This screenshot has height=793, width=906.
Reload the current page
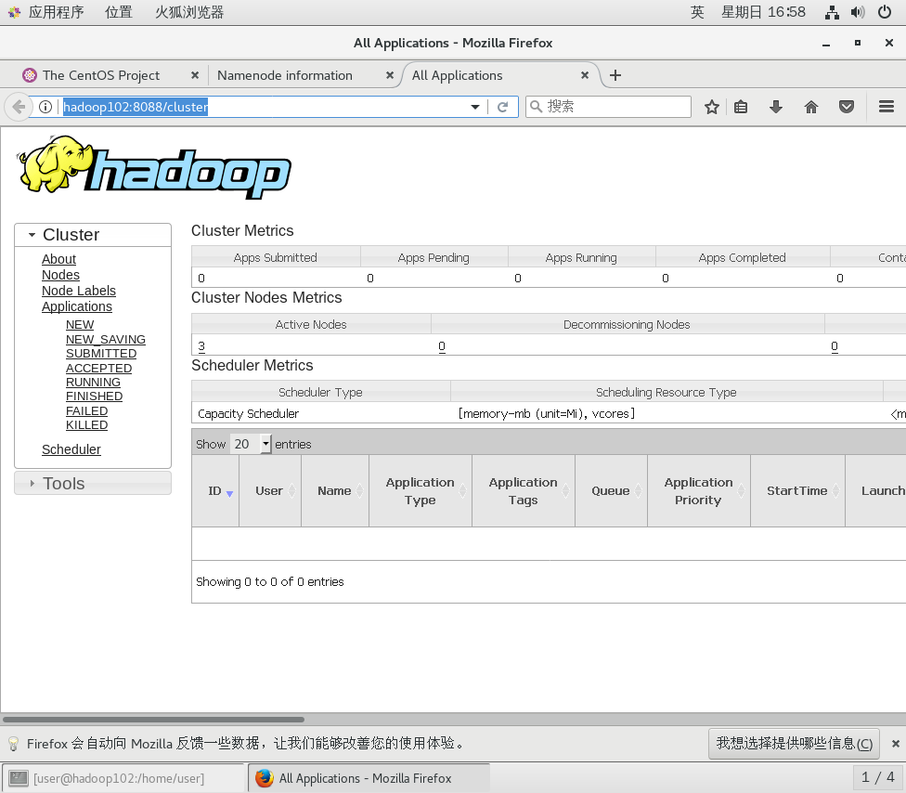(503, 107)
